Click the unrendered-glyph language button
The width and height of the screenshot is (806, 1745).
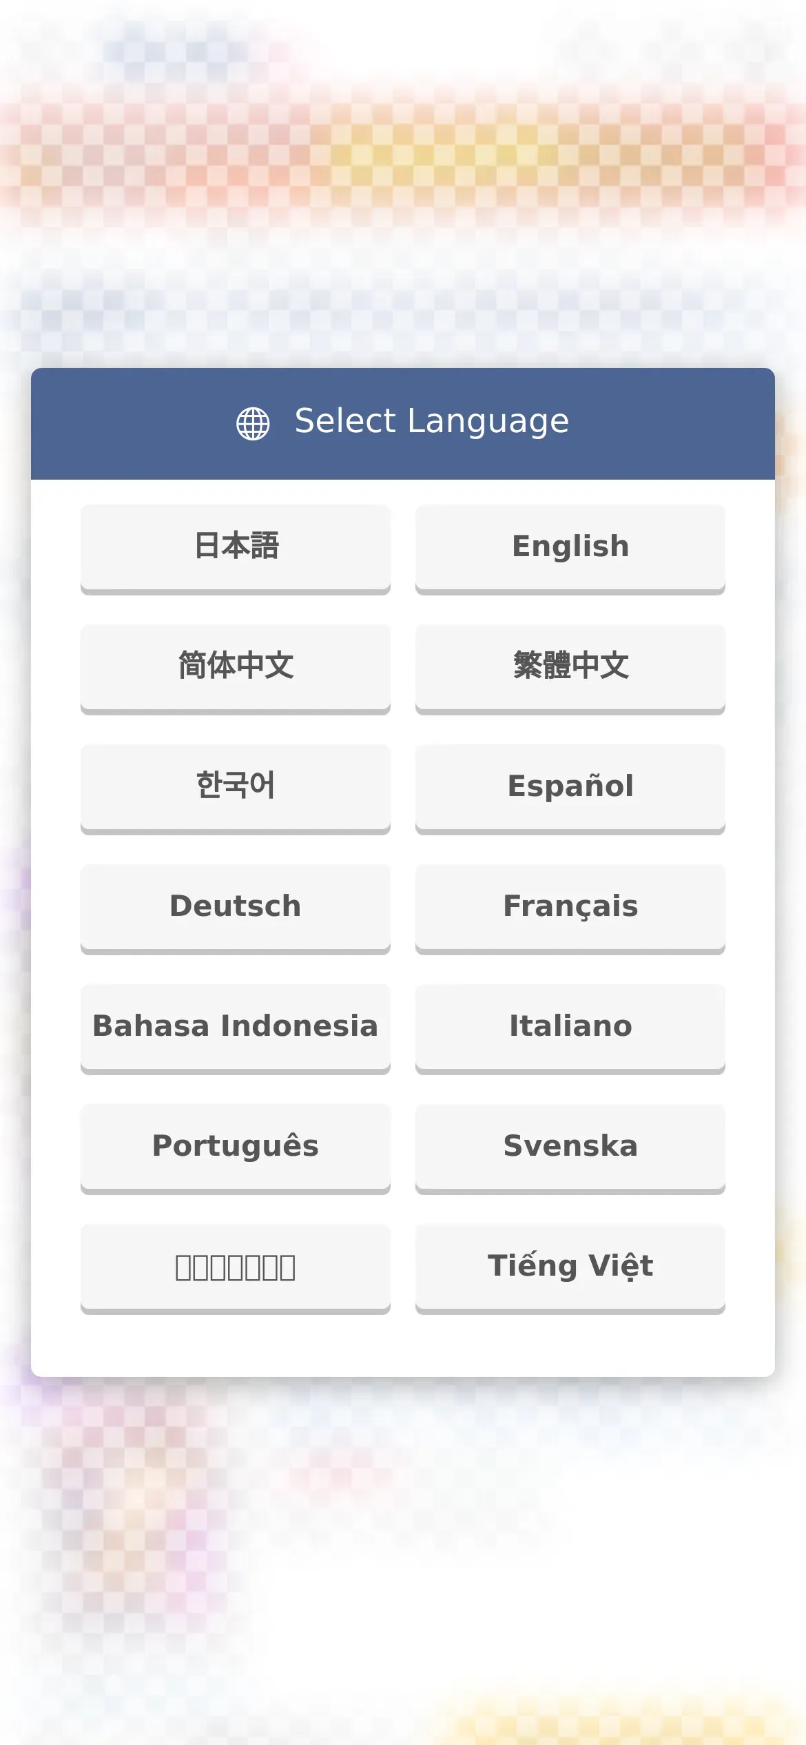(x=236, y=1267)
